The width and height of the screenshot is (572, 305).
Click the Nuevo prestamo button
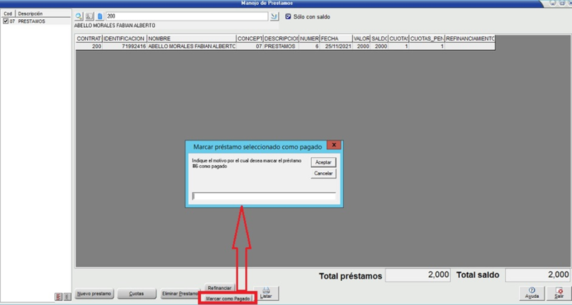pyautogui.click(x=94, y=294)
